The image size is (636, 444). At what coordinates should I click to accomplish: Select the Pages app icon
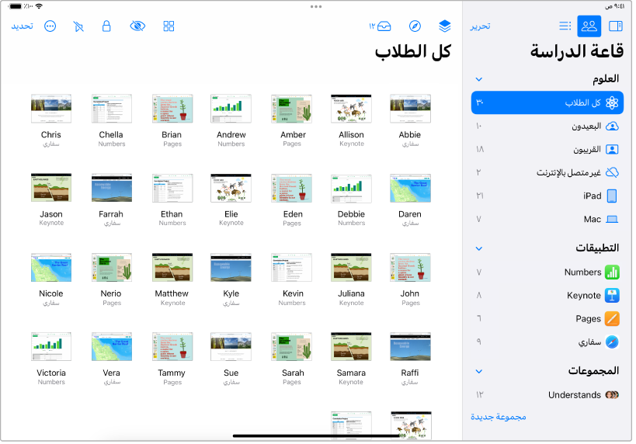point(612,319)
